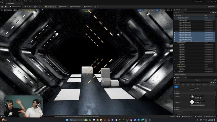Click the white Element 1 material thumbnail
This screenshot has width=217, height=122.
coord(192,102)
